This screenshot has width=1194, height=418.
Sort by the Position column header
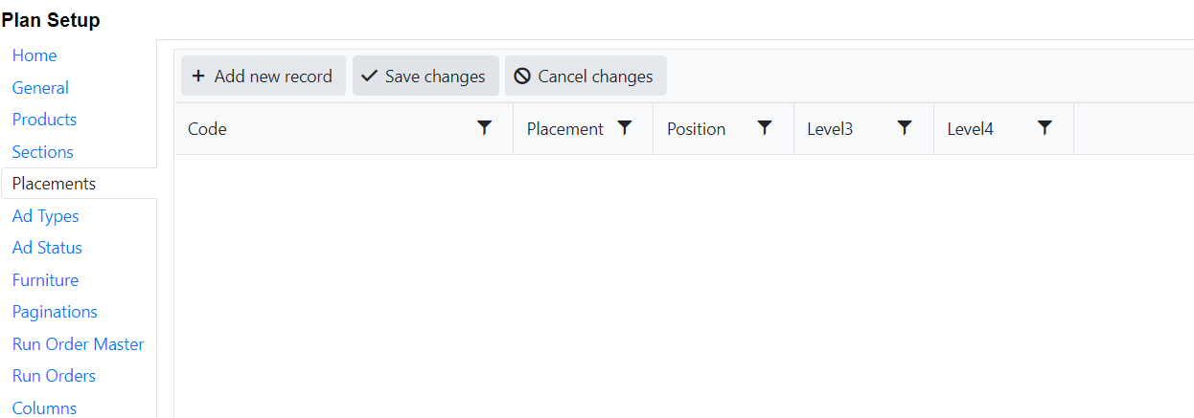click(x=696, y=129)
